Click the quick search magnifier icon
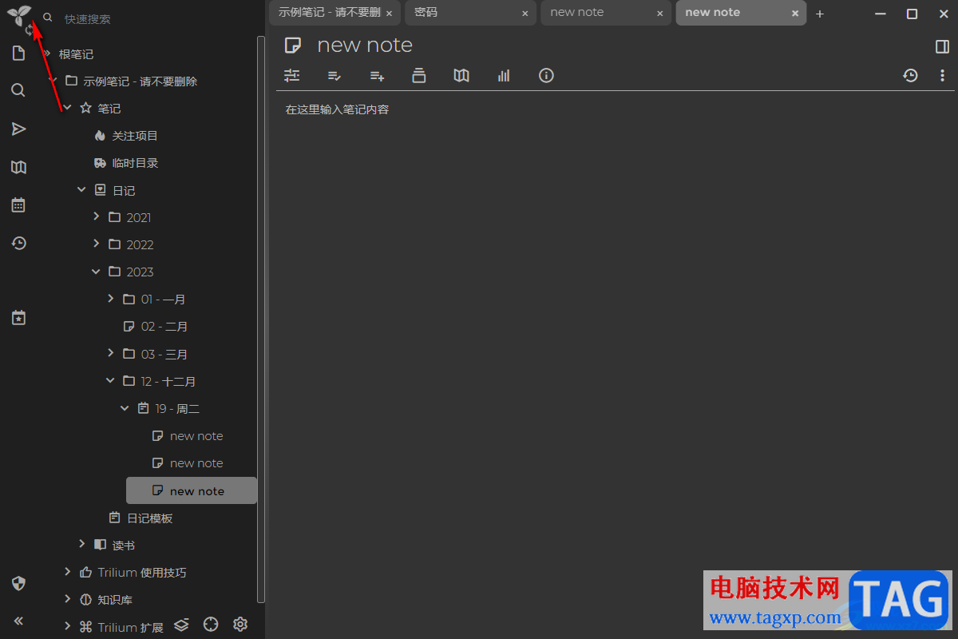 coord(48,18)
